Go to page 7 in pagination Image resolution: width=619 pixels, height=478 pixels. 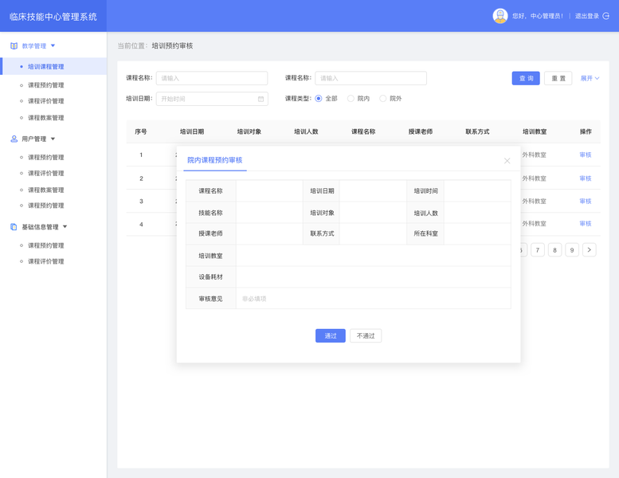pos(538,250)
